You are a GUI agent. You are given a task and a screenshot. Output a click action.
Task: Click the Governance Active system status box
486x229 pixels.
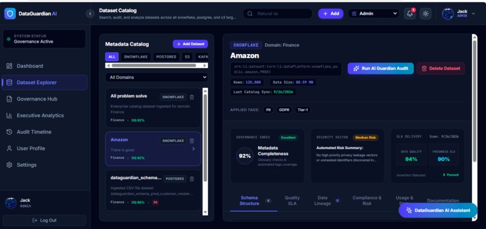point(45,39)
